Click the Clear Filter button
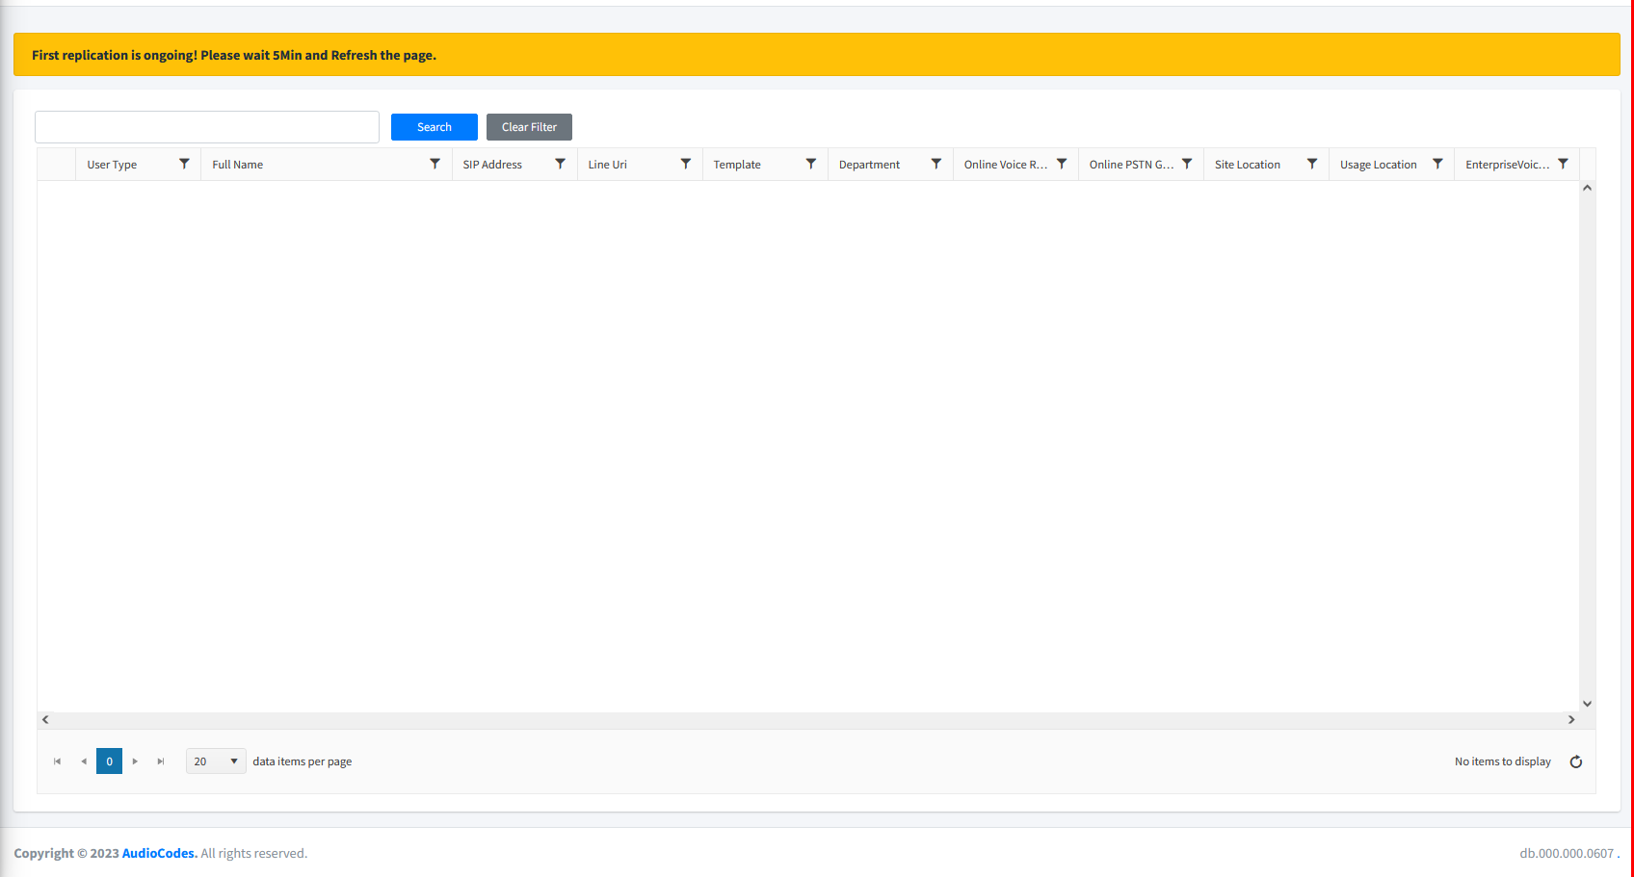Image resolution: width=1634 pixels, height=877 pixels. (x=529, y=127)
